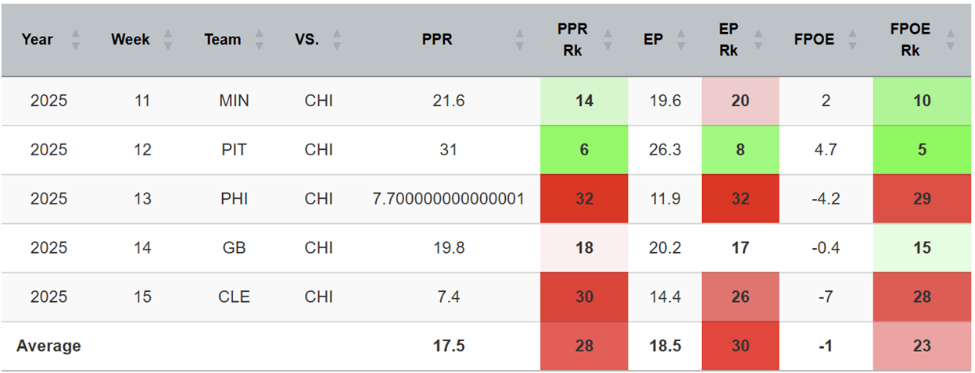Sort the PPR column via arrows
This screenshot has width=975, height=373.
tap(520, 40)
